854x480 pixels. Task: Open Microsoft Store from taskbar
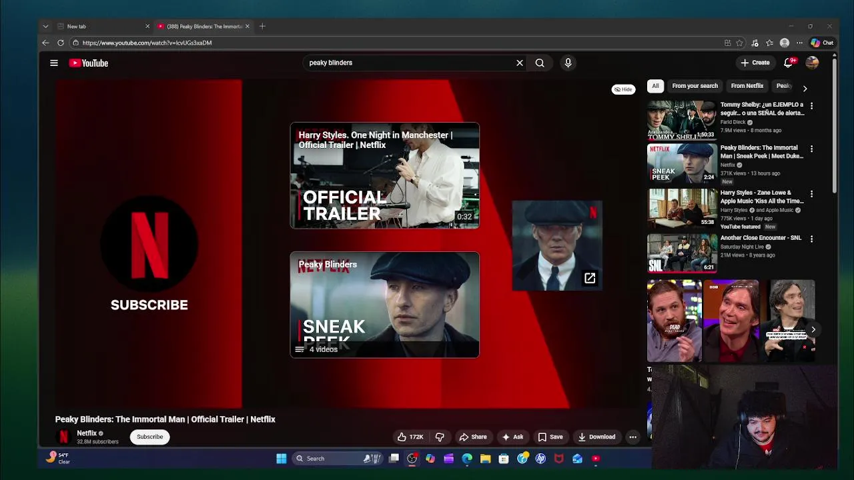[504, 459]
